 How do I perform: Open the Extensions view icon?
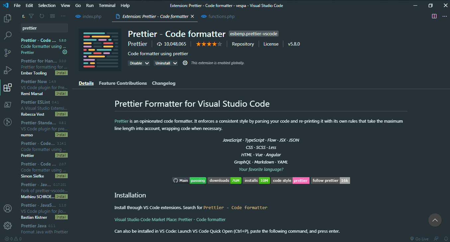(x=7, y=87)
